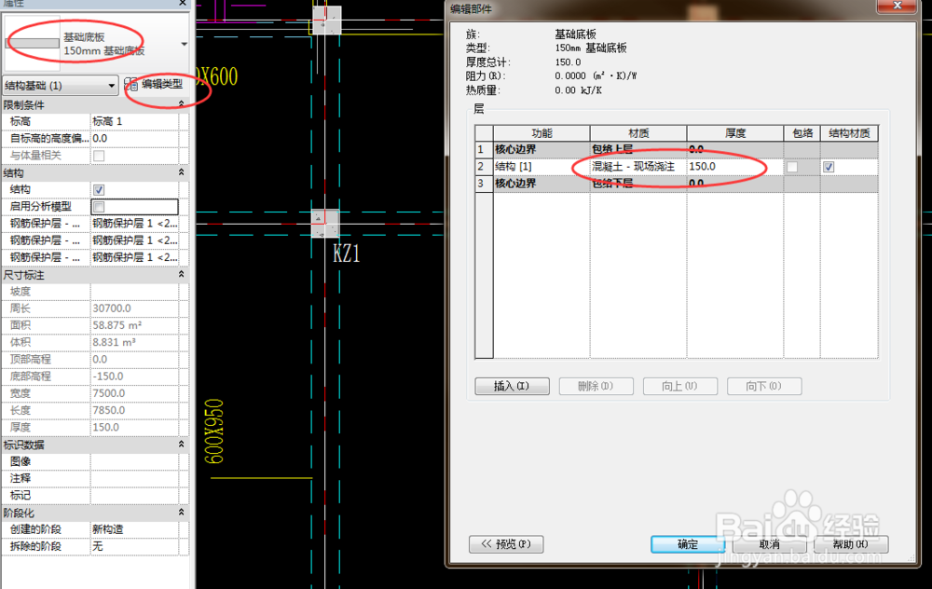Toggle the 包络 checkbox in row 2
The height and width of the screenshot is (589, 932).
792,167
